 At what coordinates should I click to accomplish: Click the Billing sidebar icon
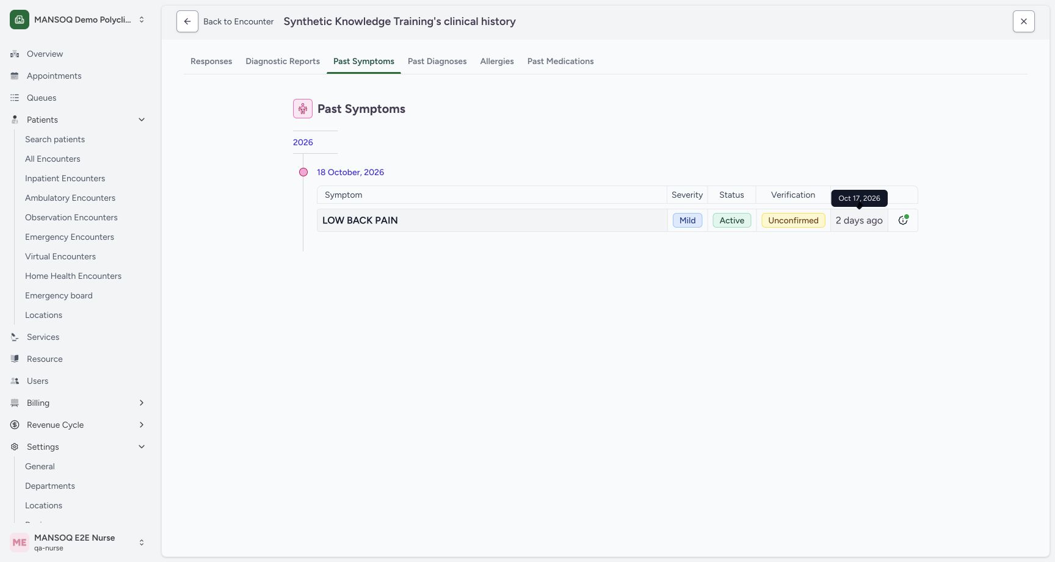(x=15, y=403)
